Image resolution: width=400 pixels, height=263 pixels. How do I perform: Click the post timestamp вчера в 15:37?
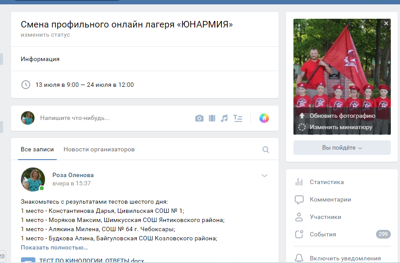point(72,183)
